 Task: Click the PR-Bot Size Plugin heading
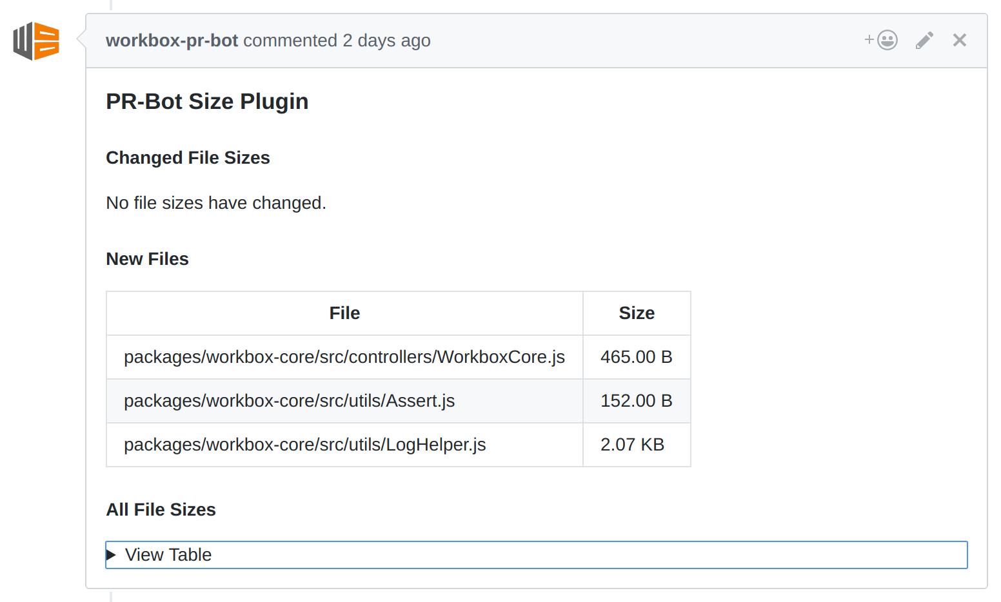click(207, 102)
